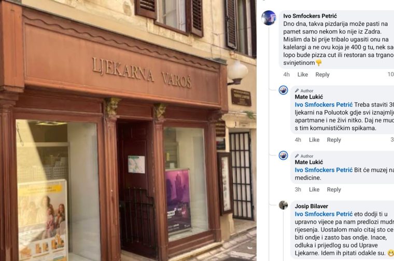This screenshot has height=261, width=394.
Task: Click Mate Lukić's avatar on second reply
Action: pos(283,155)
